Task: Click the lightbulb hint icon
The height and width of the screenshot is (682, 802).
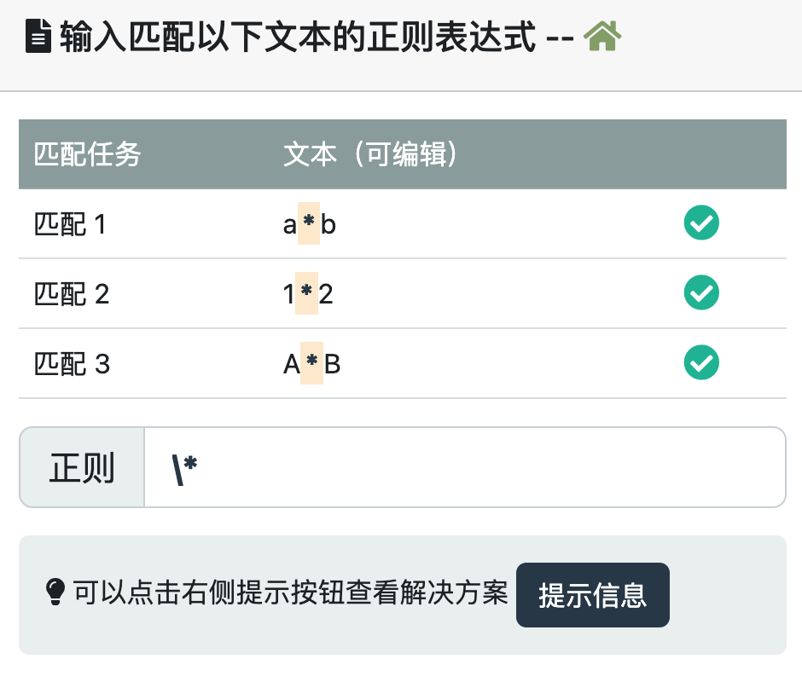Action: pos(55,593)
